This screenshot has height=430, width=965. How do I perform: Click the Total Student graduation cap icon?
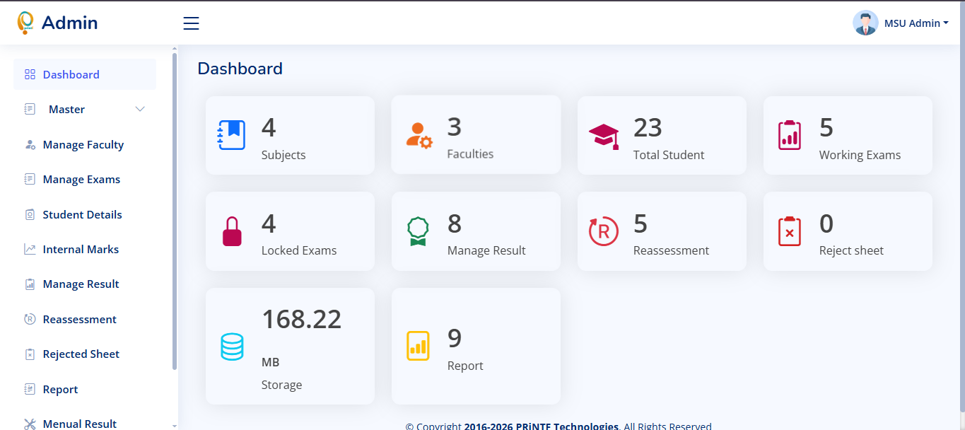pyautogui.click(x=604, y=134)
